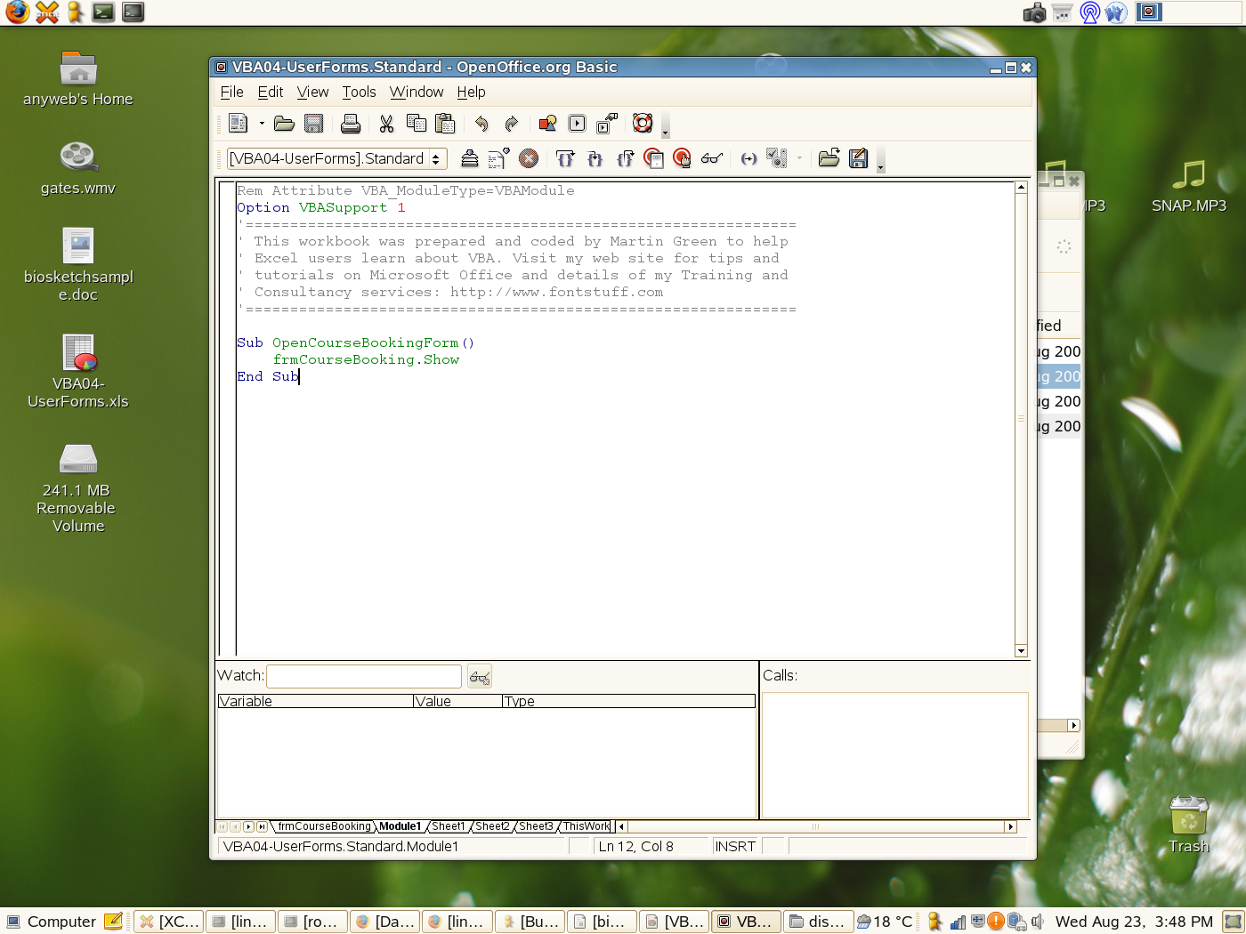Toggle INSRT mode in status bar

[x=735, y=846]
